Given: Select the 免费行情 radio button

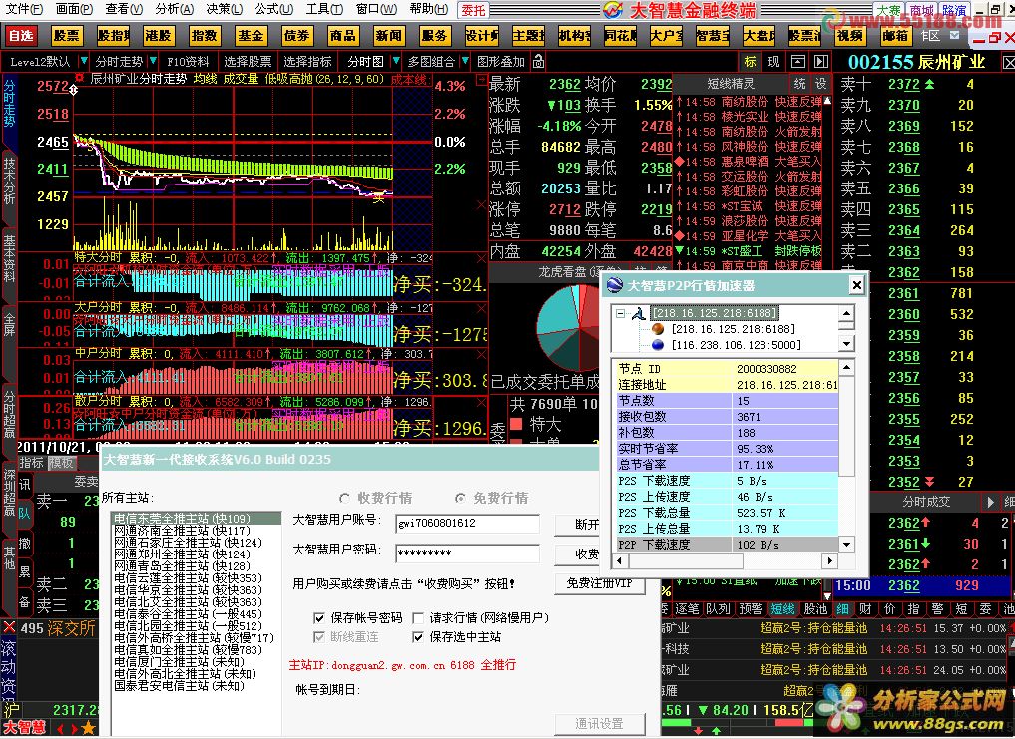Looking at the screenshot, I should 460,498.
